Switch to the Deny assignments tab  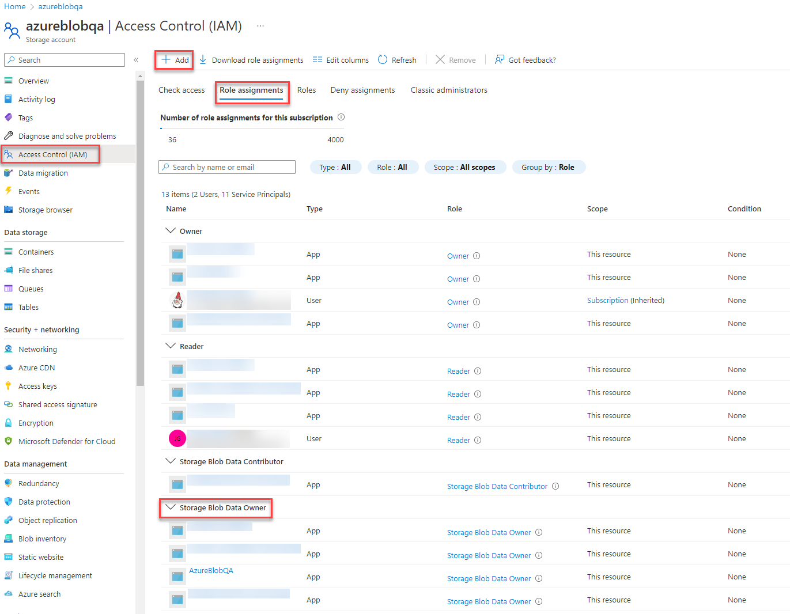pyautogui.click(x=362, y=90)
